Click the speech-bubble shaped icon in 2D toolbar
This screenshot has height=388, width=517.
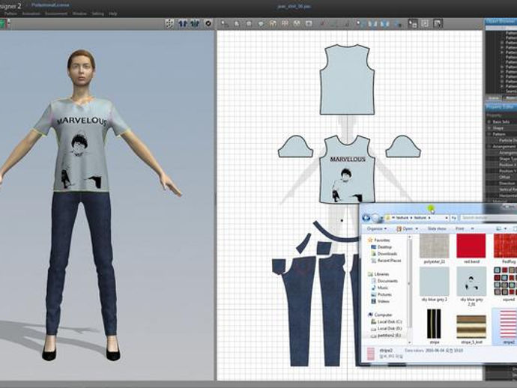(261, 24)
